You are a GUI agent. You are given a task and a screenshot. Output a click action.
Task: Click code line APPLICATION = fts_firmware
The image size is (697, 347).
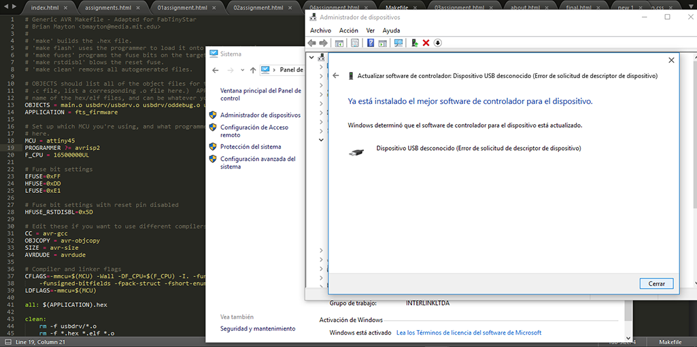pyautogui.click(x=71, y=112)
